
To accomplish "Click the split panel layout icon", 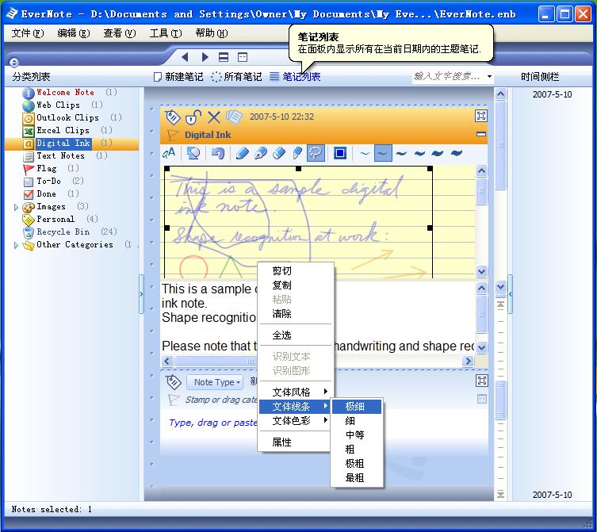I will click(224, 57).
